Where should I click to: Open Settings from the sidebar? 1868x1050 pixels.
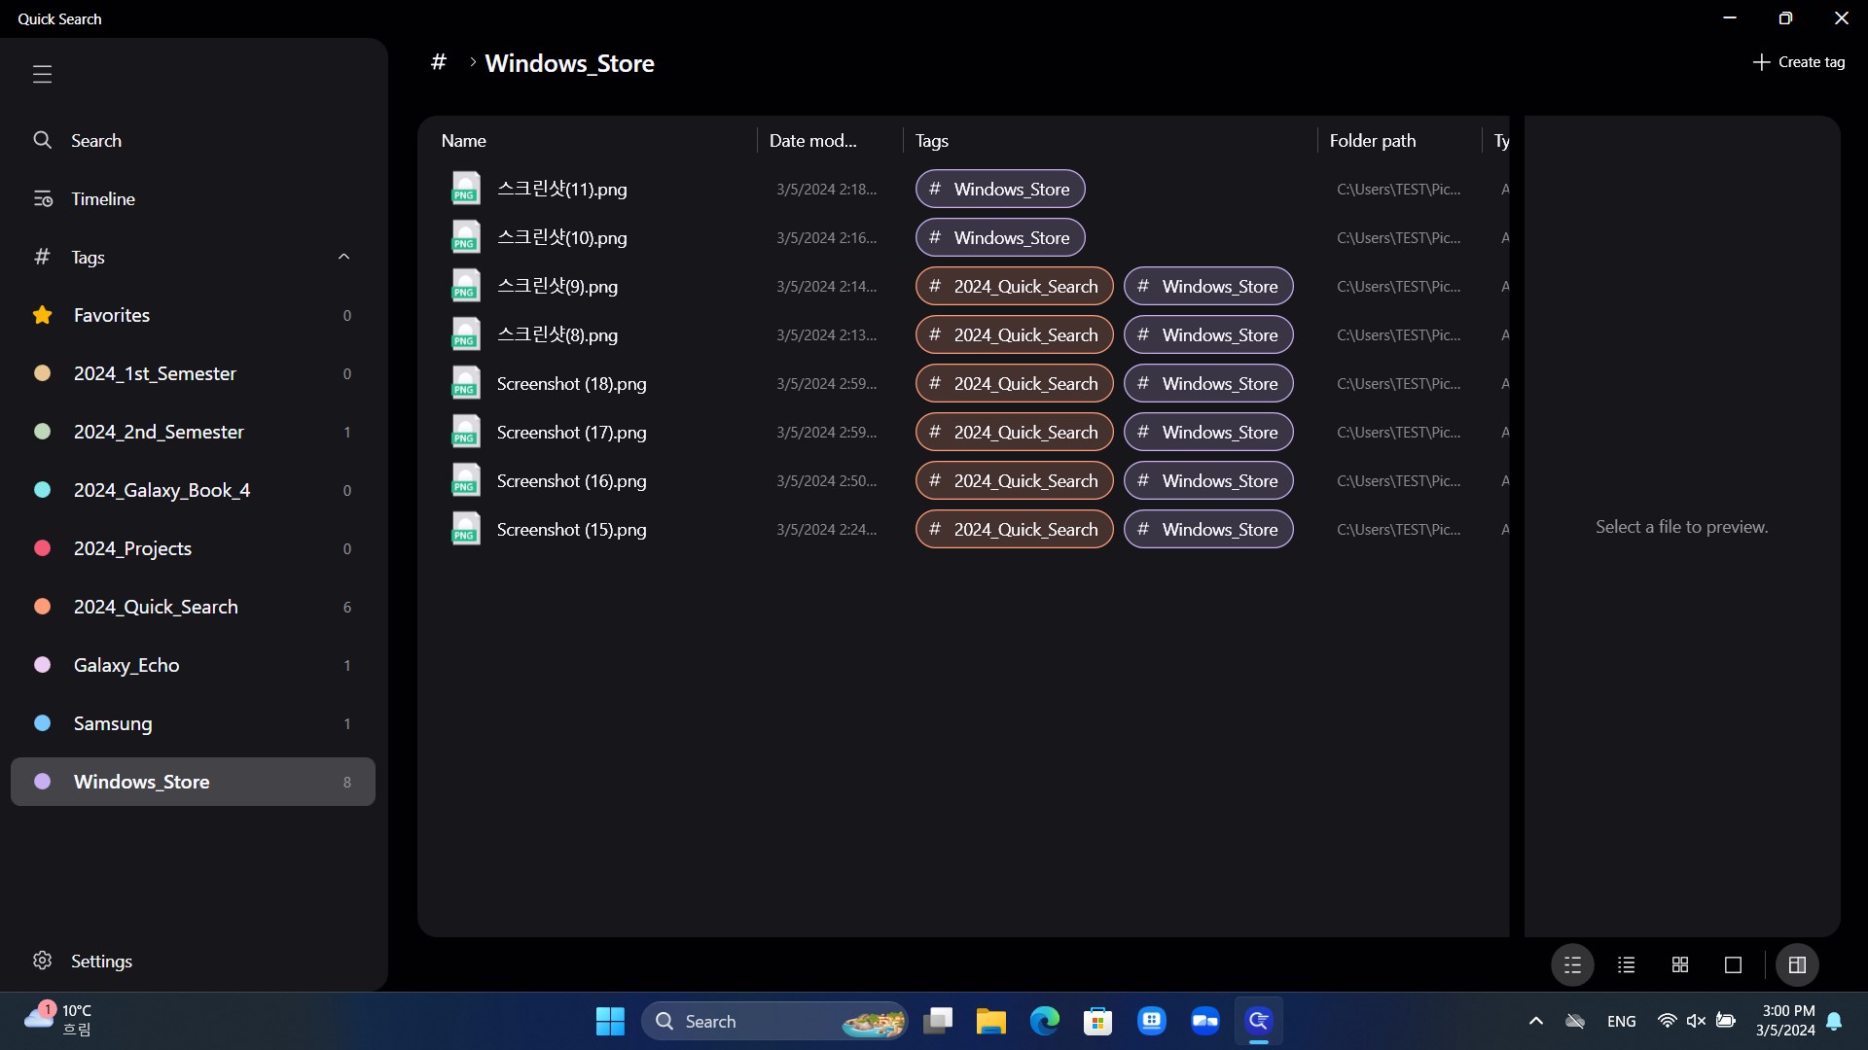pos(193,961)
